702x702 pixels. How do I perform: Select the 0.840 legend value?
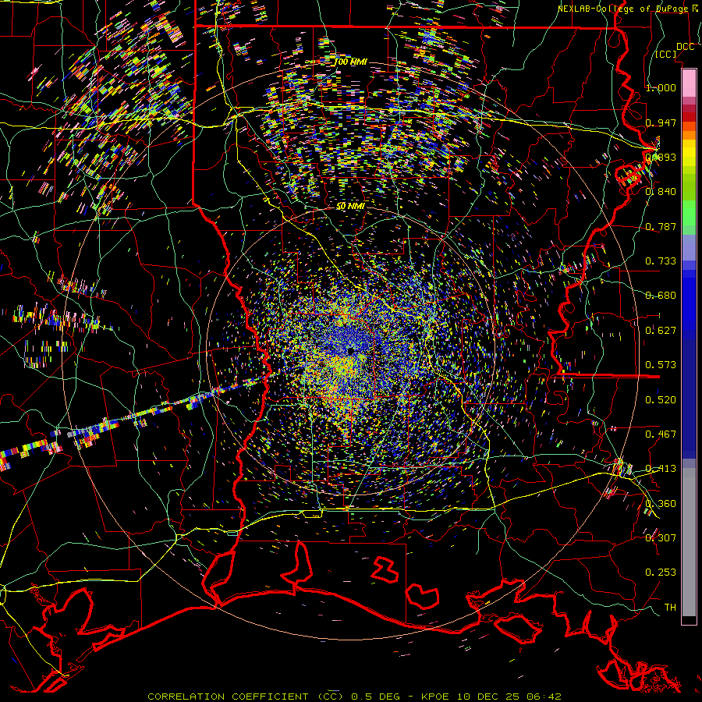click(661, 192)
